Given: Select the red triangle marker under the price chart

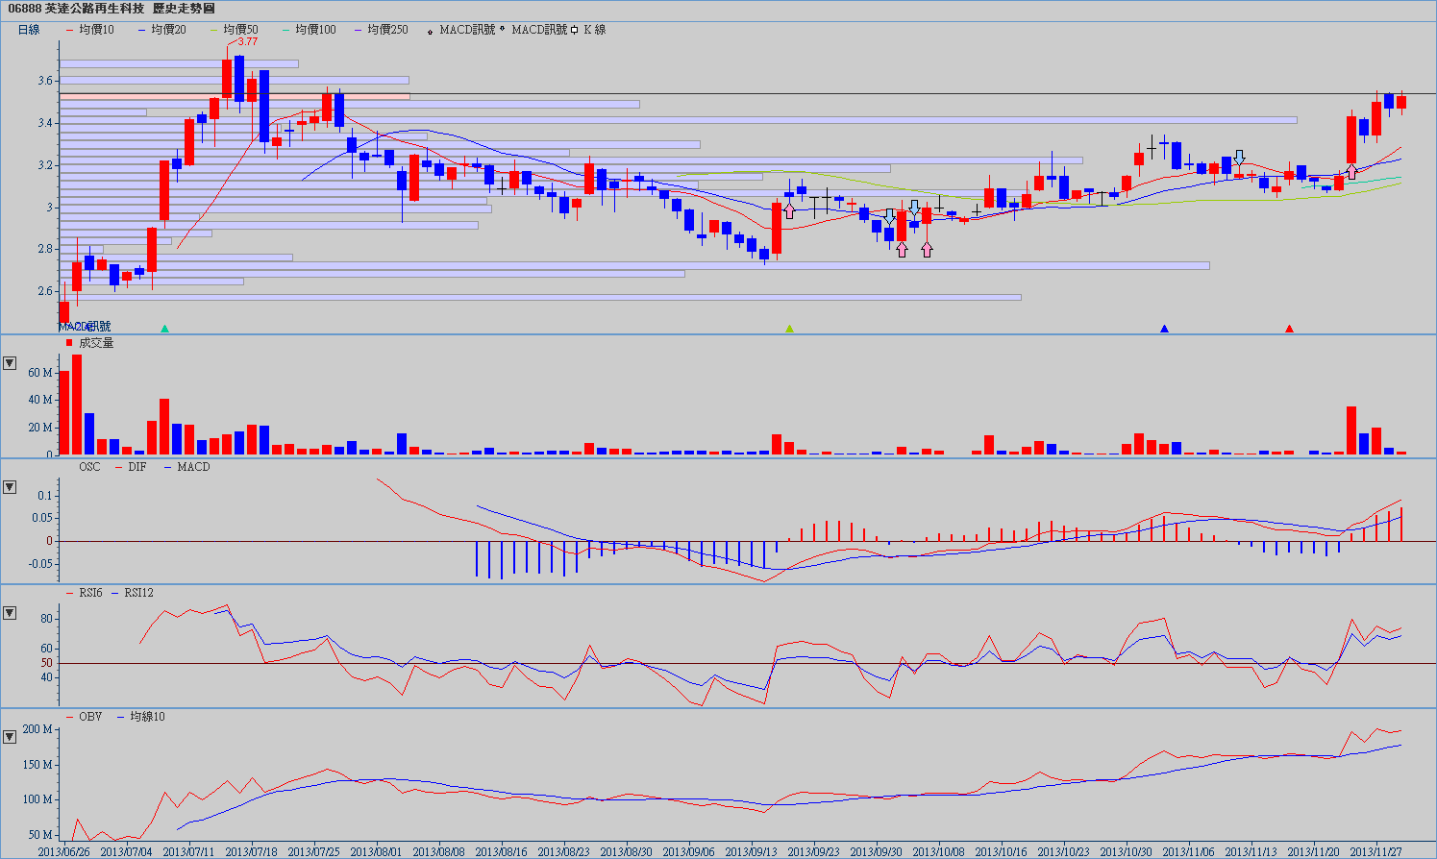Looking at the screenshot, I should pos(1289,329).
